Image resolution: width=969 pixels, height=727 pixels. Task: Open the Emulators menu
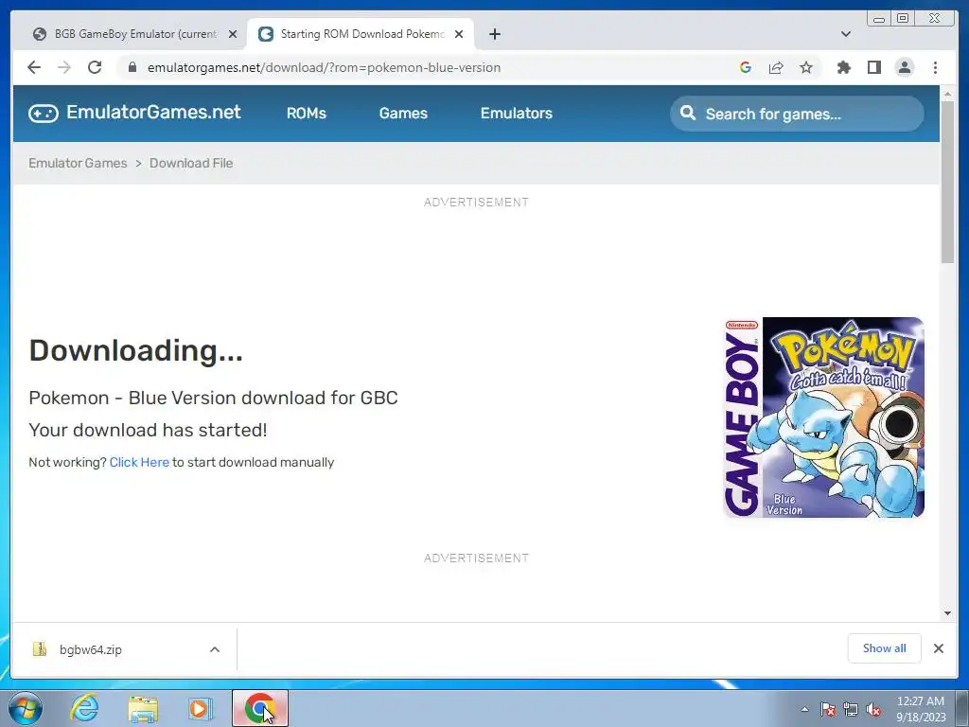517,114
